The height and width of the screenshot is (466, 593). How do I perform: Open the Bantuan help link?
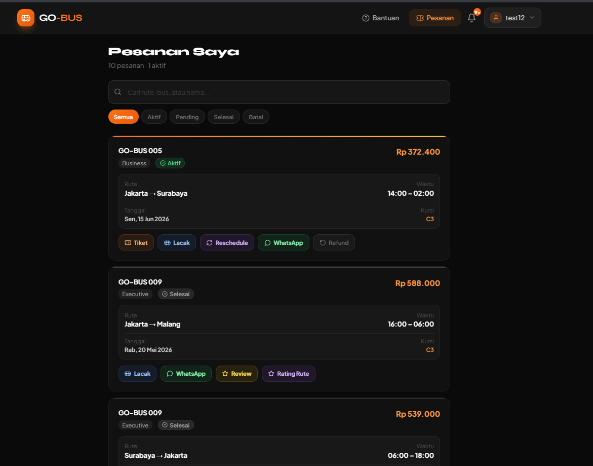[380, 18]
